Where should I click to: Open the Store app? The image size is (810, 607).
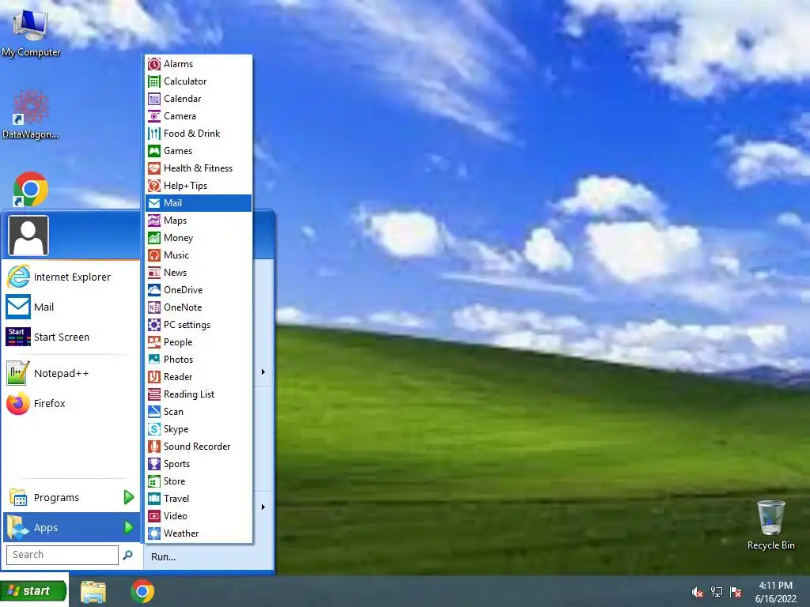[x=199, y=481]
